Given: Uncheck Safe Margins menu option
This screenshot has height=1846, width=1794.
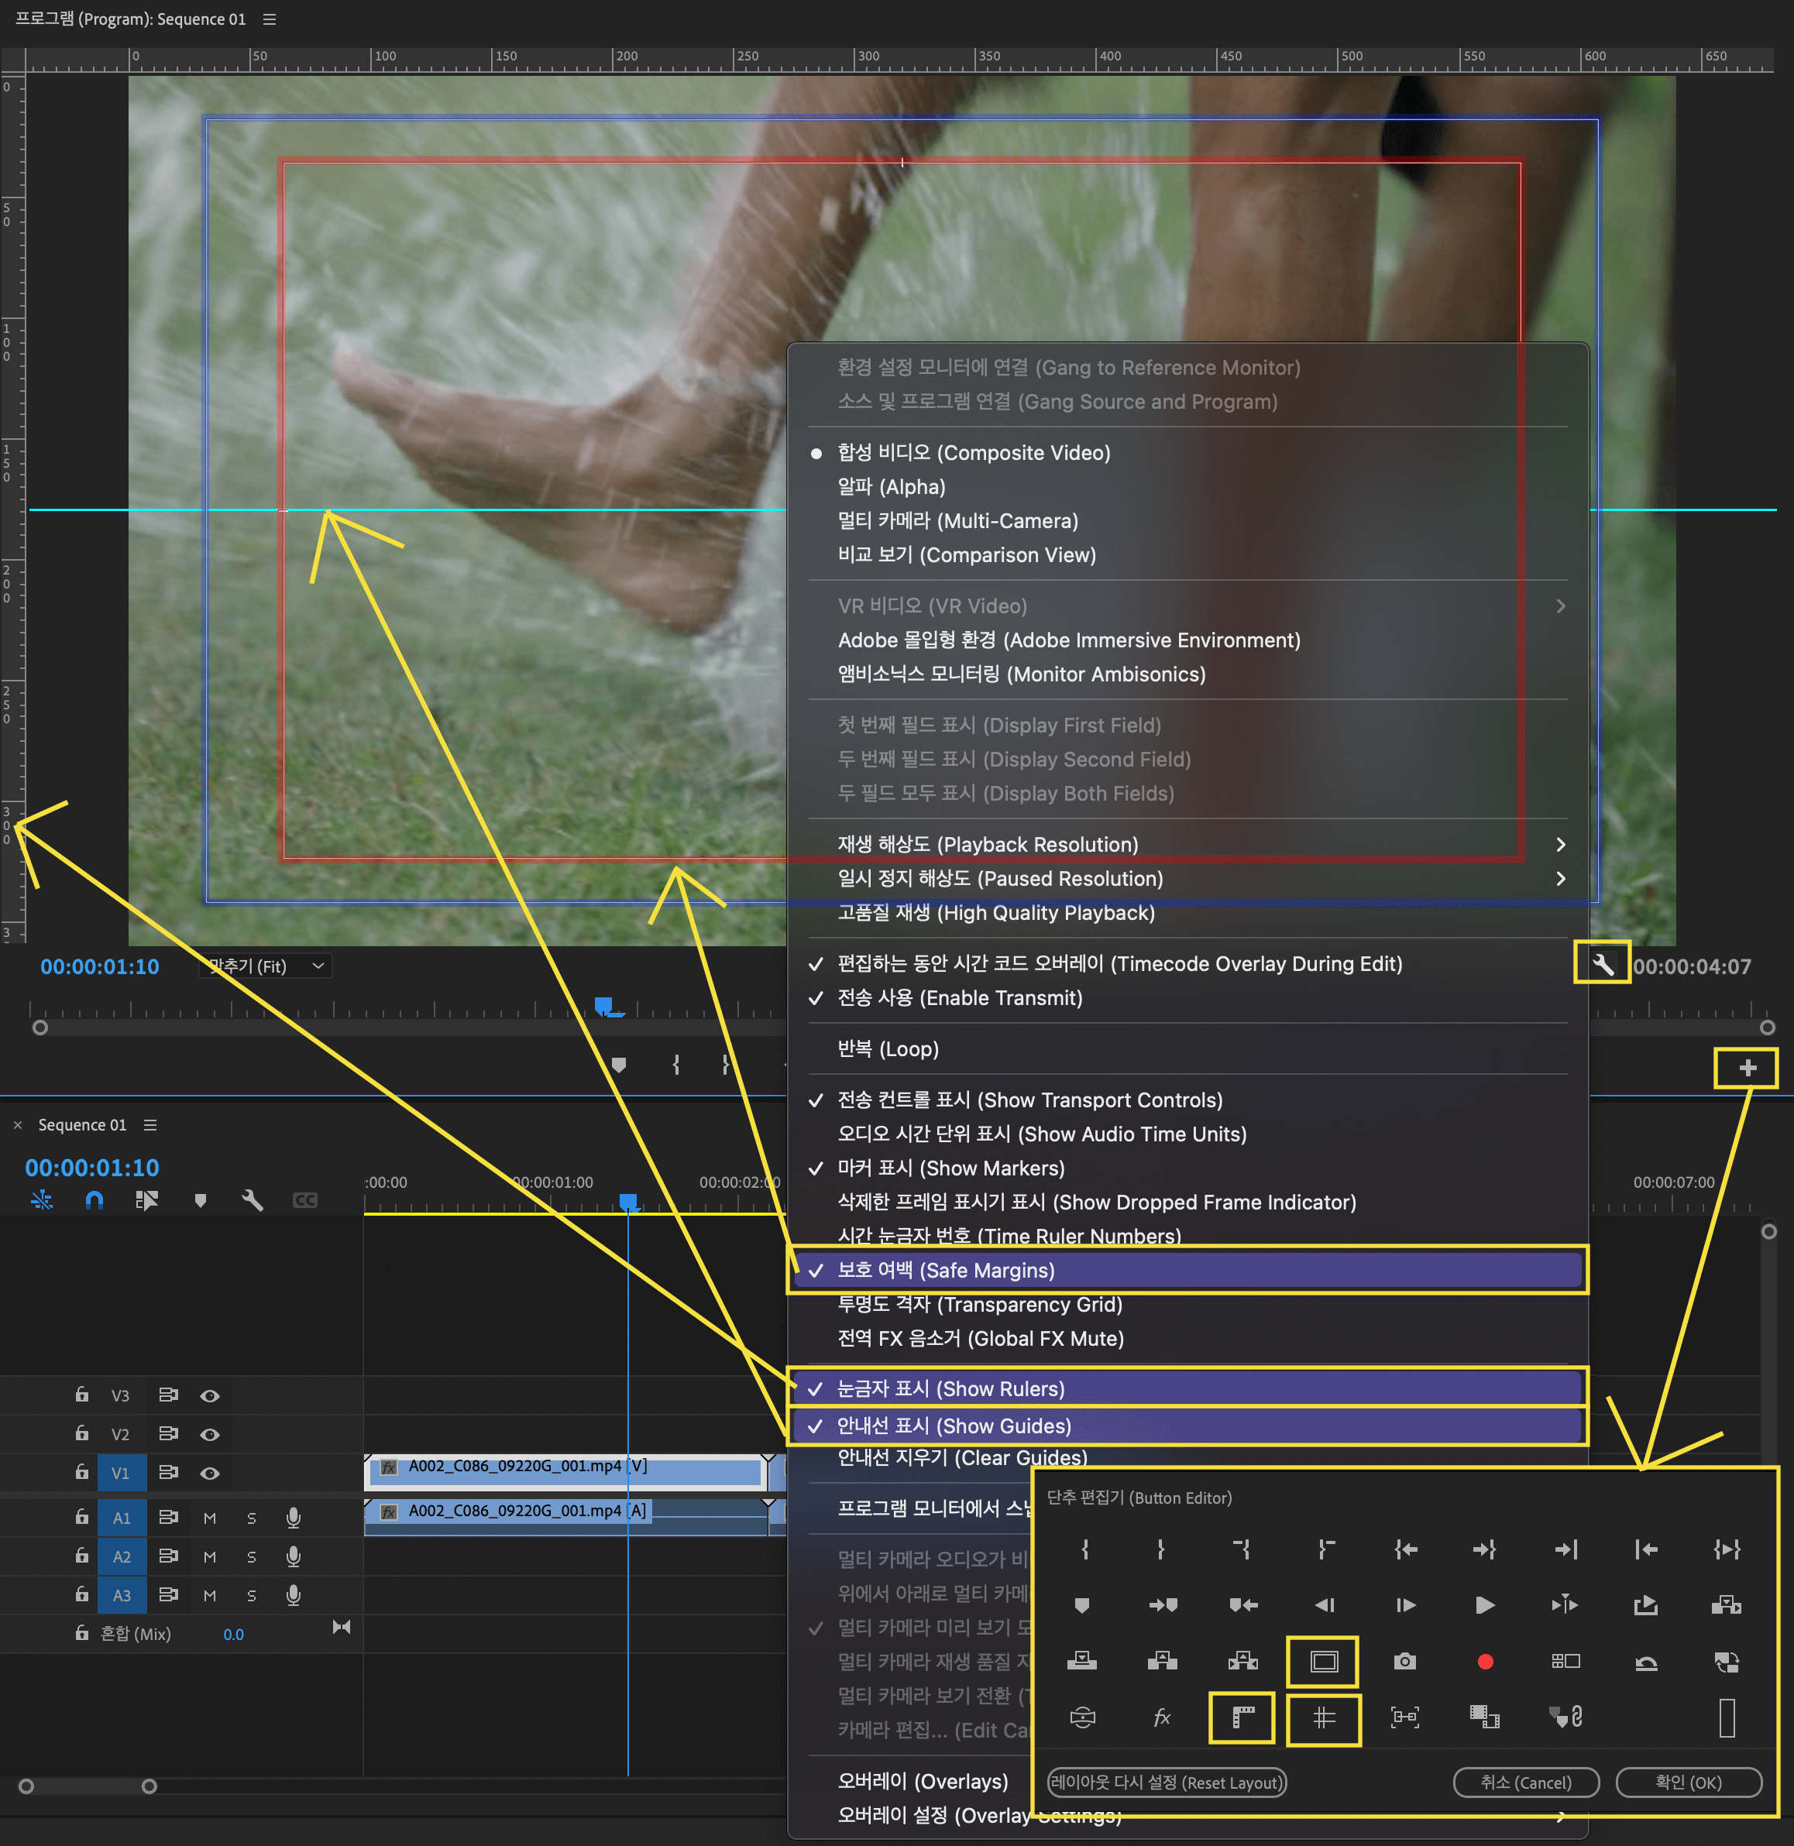Looking at the screenshot, I should point(945,1270).
